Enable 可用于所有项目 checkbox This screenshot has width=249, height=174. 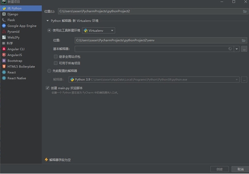(56, 63)
